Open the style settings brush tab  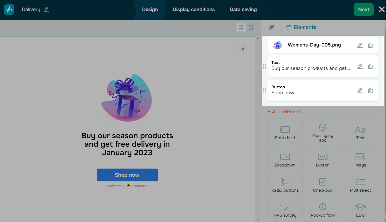(x=272, y=27)
